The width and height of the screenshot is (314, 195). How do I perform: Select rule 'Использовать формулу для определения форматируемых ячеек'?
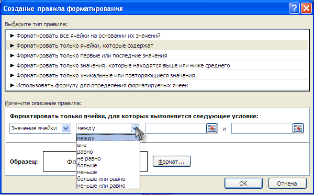pyautogui.click(x=157, y=85)
